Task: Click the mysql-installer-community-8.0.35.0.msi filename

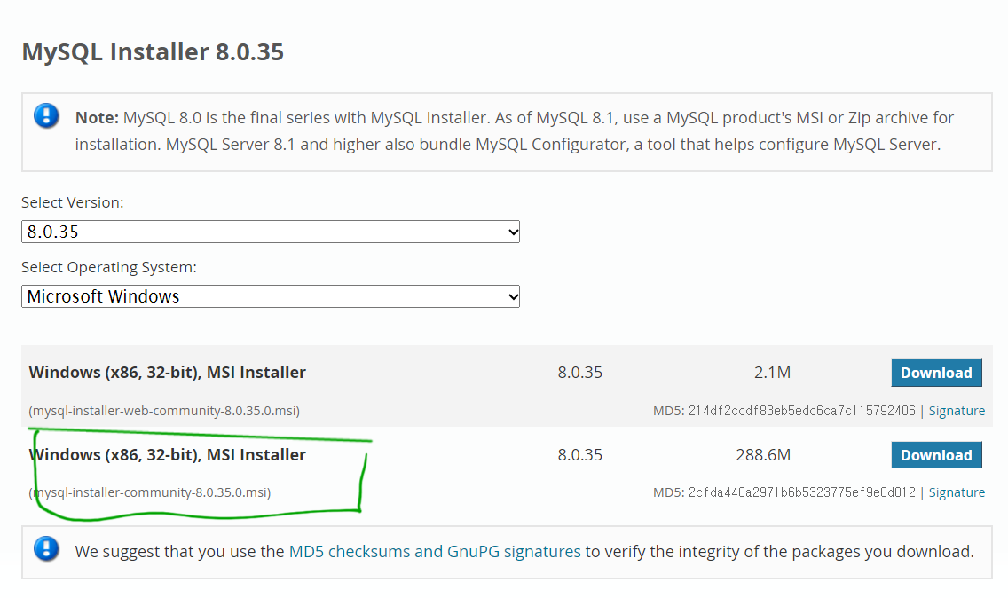Action: tap(150, 492)
